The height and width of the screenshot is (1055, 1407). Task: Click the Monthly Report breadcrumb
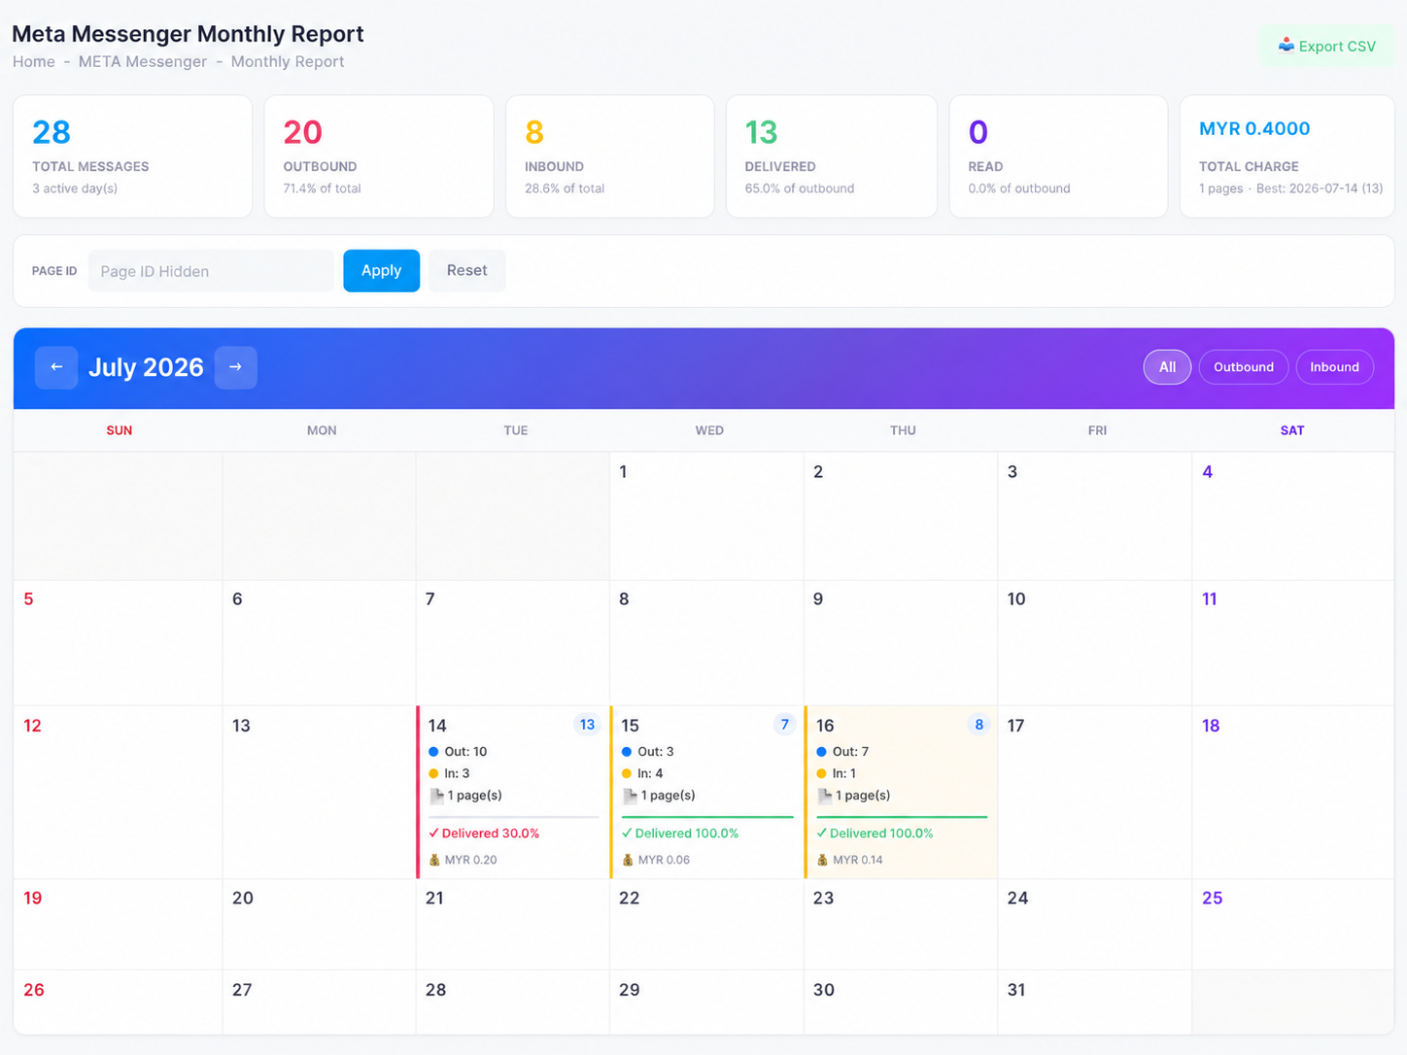click(288, 61)
